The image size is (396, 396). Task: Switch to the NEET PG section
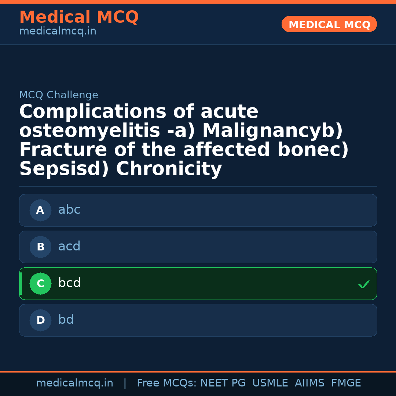tap(223, 382)
